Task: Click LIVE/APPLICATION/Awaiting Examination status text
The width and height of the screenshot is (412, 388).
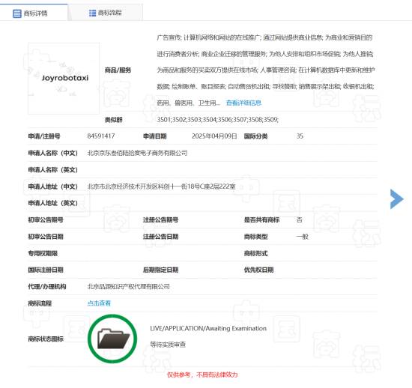Action: coord(208,328)
